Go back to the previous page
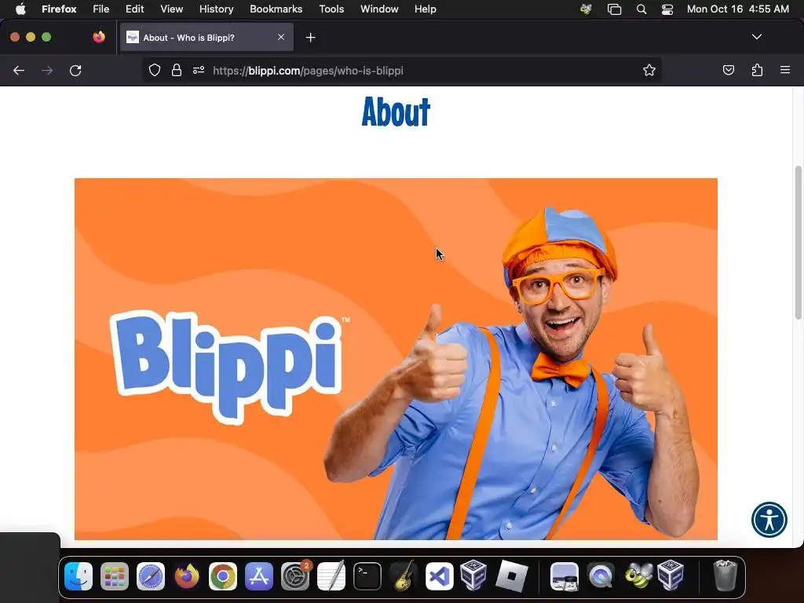 pos(19,70)
